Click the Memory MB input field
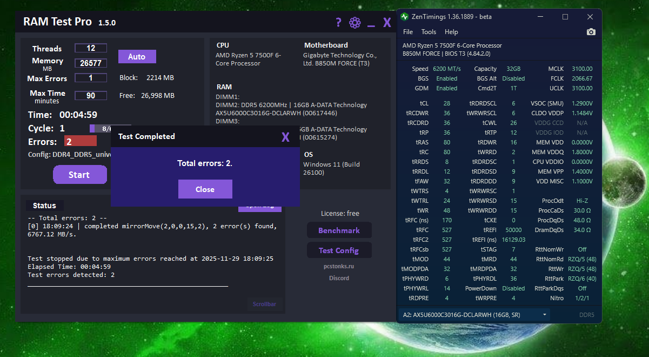The width and height of the screenshot is (649, 357). click(x=91, y=63)
